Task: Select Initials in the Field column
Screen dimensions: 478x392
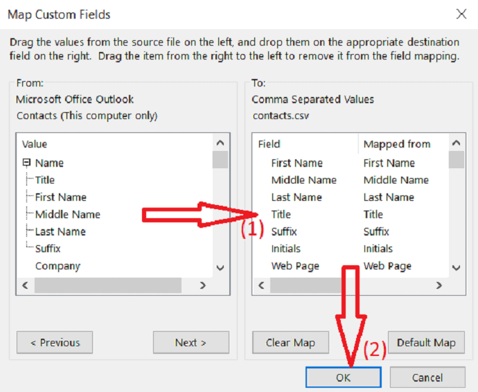Action: [286, 249]
